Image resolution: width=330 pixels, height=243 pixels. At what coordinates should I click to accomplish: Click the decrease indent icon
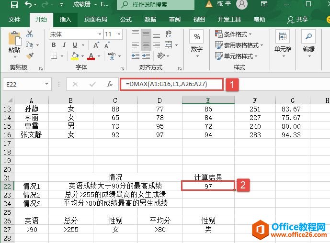(136, 56)
